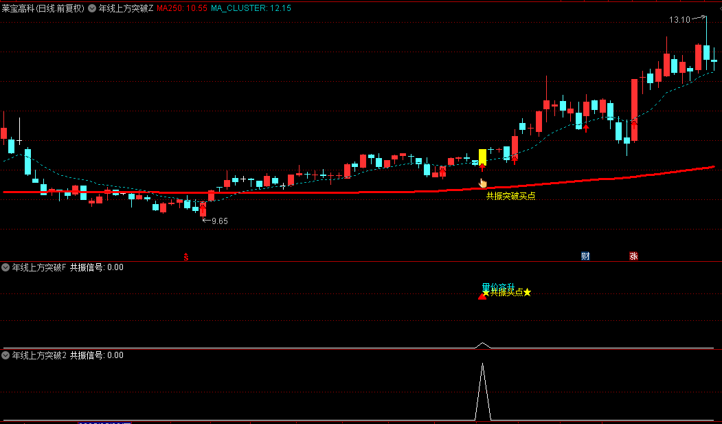Click the 13.10 high price label

click(679, 20)
